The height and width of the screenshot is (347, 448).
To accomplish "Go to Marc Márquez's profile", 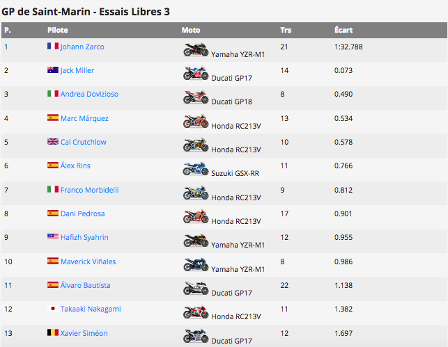I will (x=84, y=118).
